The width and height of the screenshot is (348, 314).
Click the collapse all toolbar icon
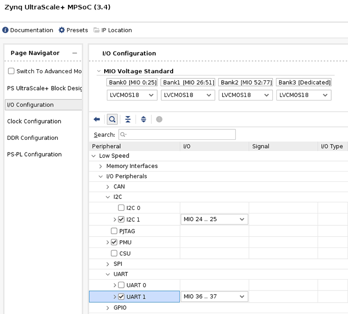[x=128, y=119]
